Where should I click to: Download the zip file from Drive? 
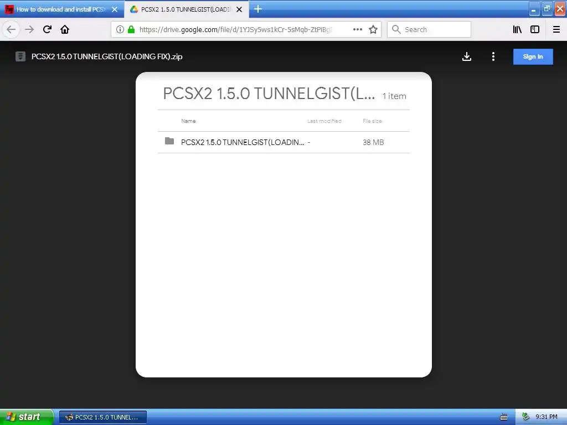click(x=467, y=56)
